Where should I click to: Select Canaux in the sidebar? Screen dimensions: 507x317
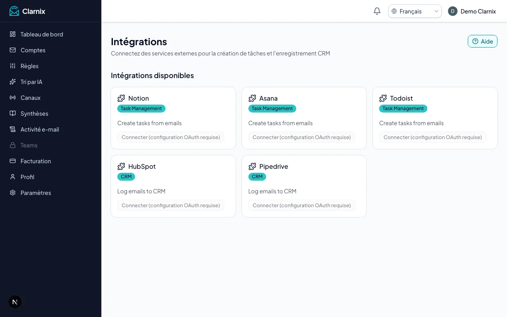51,97
